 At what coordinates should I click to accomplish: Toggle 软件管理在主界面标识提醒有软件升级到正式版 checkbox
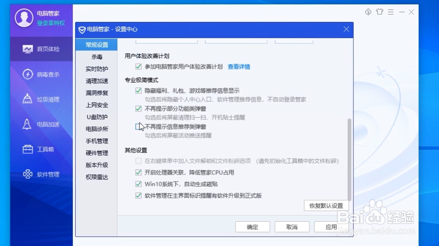pos(139,195)
